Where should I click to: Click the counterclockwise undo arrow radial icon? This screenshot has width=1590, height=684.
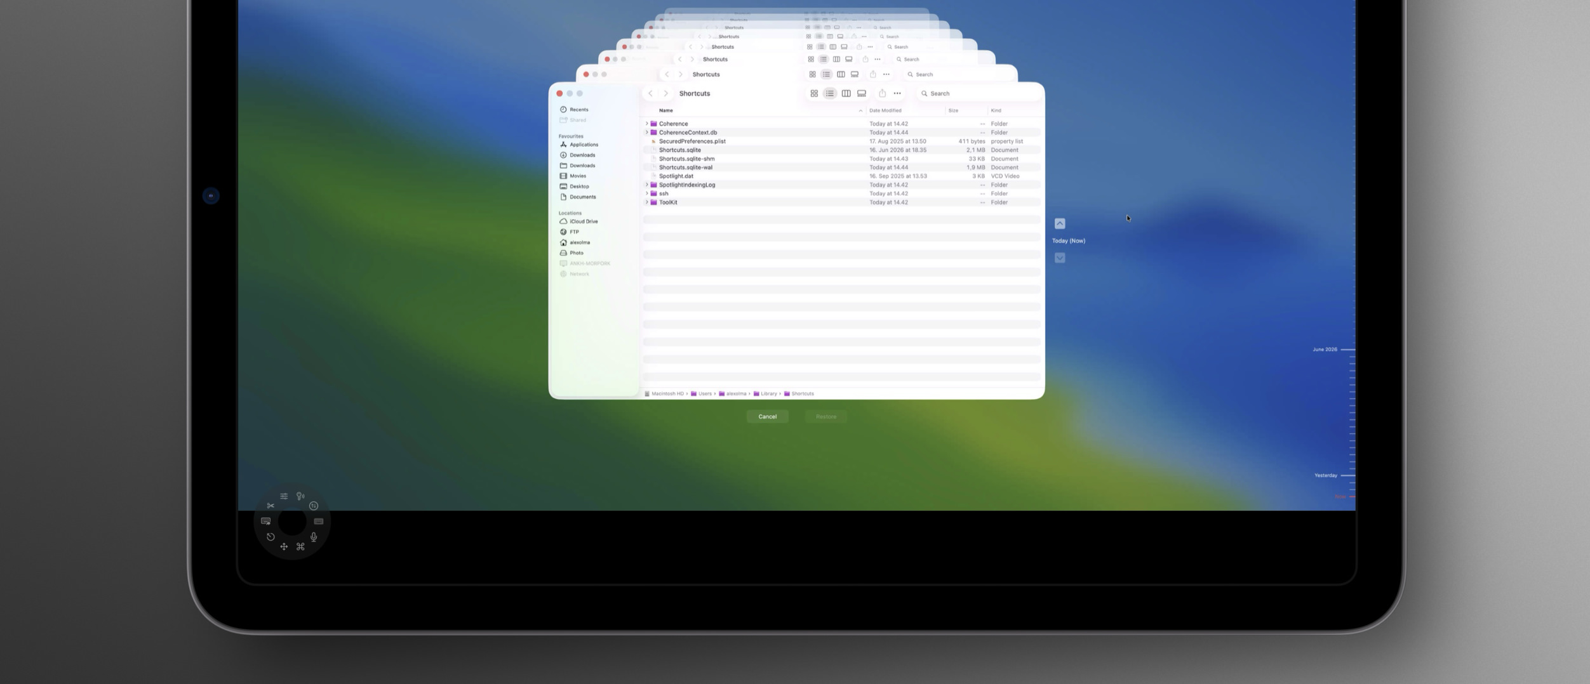pyautogui.click(x=271, y=537)
